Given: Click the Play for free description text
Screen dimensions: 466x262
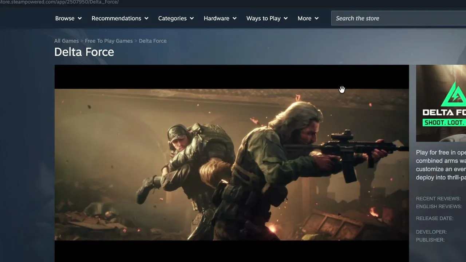Looking at the screenshot, I should tap(441, 165).
